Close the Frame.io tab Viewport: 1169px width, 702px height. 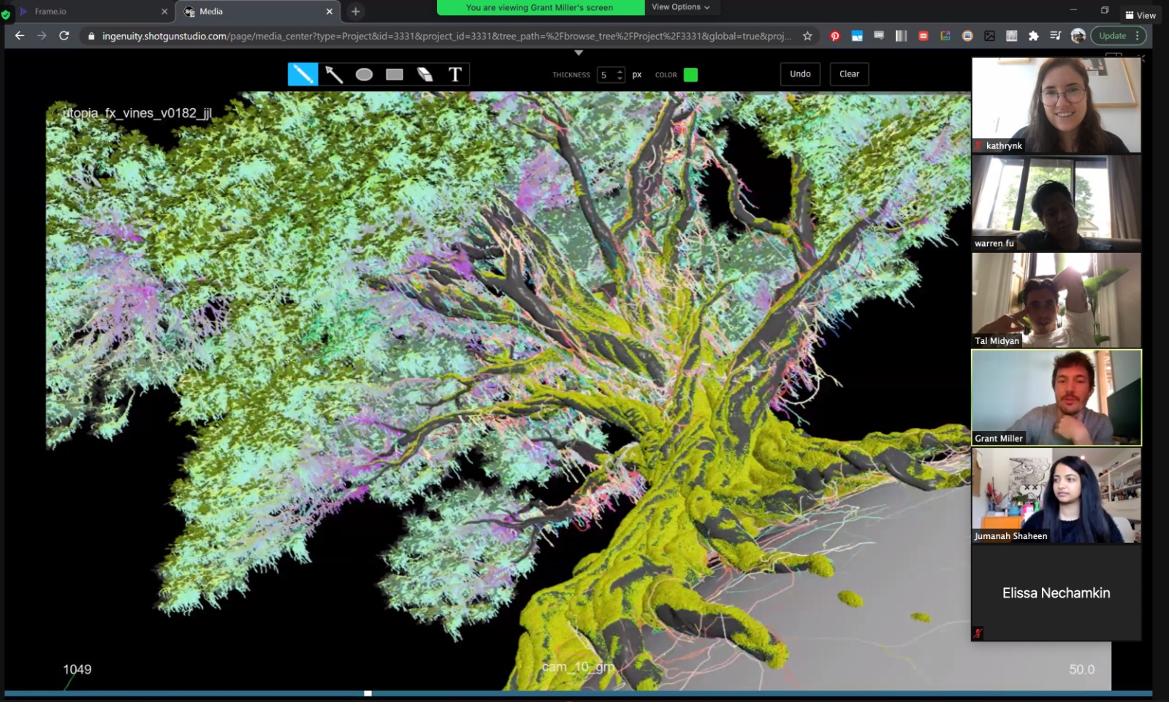[x=164, y=12]
